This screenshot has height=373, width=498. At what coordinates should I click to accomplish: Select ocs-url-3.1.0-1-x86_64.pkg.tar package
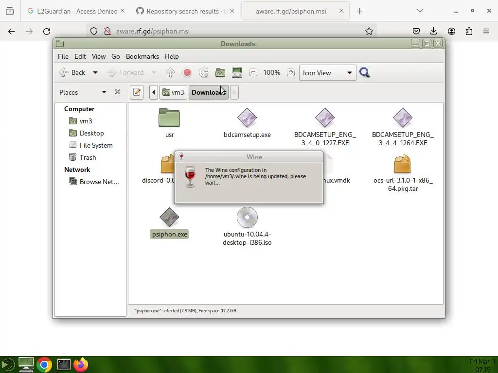click(x=403, y=173)
